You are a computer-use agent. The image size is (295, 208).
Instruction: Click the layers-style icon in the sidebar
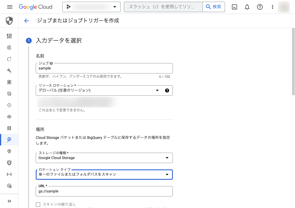9,117
